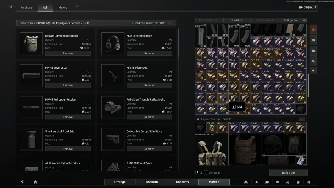Select the 9x39 SP6 ammo stack
The width and height of the screenshot is (334, 188).
coord(212,98)
